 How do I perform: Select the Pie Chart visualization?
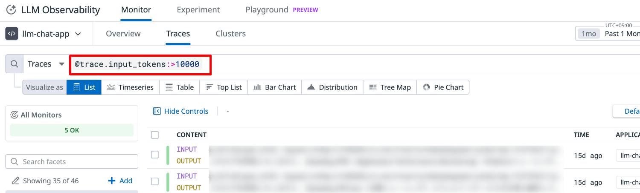pos(443,87)
